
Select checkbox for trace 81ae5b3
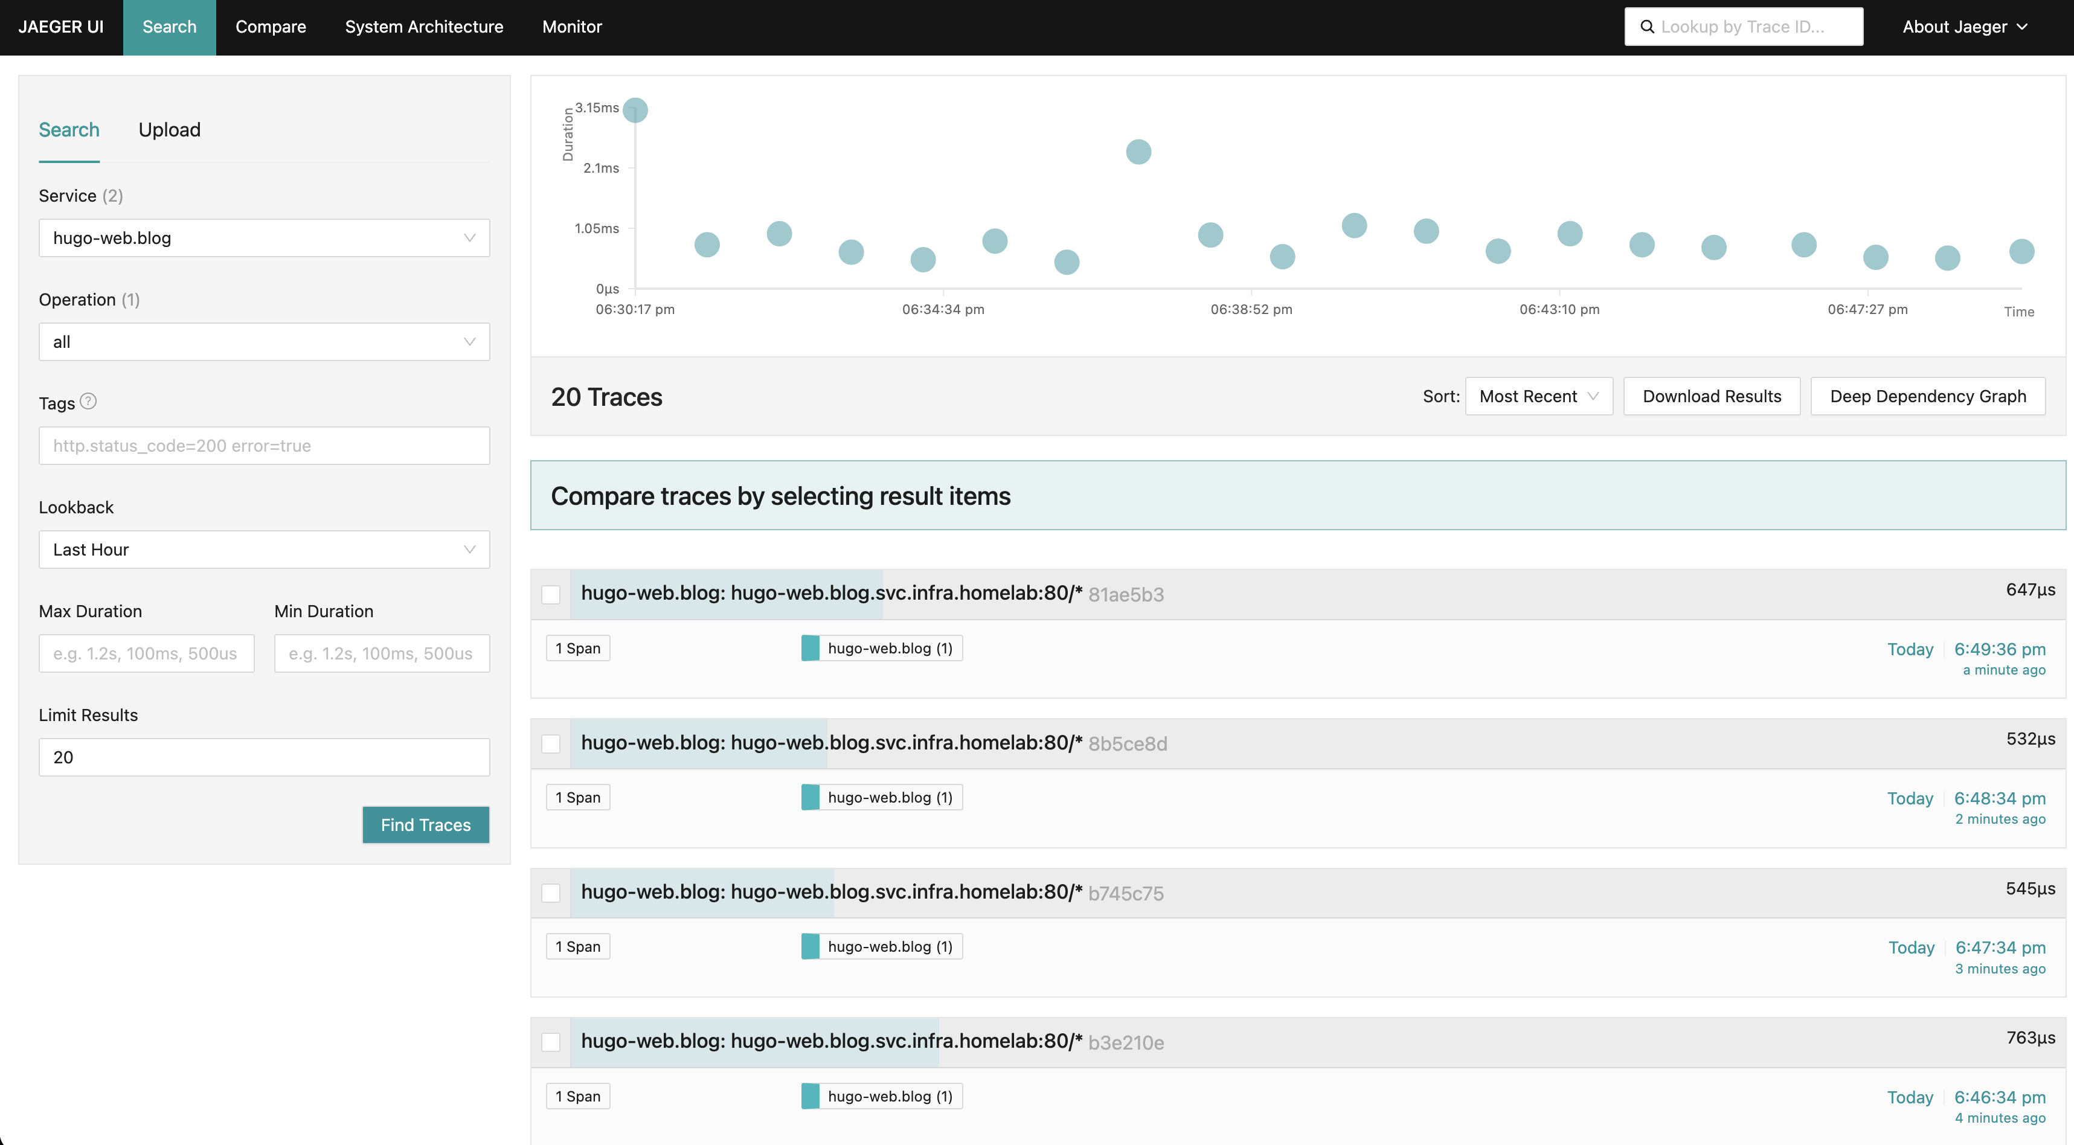click(x=551, y=595)
